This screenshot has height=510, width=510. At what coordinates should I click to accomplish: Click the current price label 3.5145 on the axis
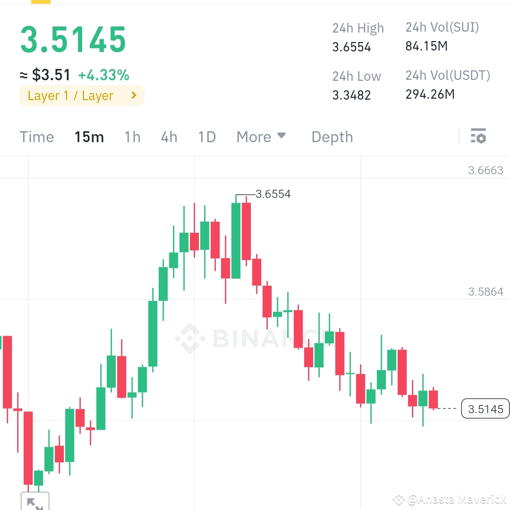485,409
